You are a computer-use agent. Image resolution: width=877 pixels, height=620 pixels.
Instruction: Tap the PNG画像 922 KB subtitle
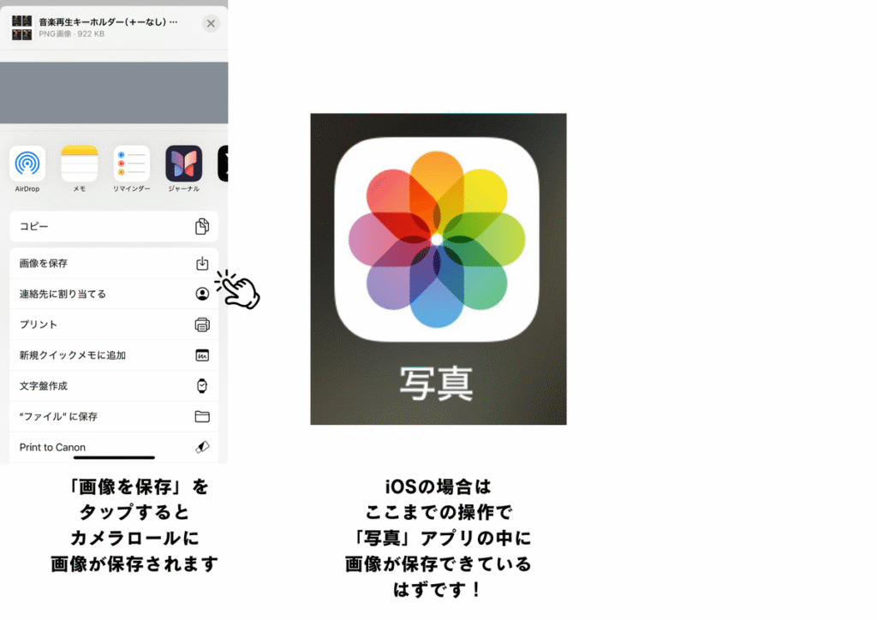[x=72, y=34]
